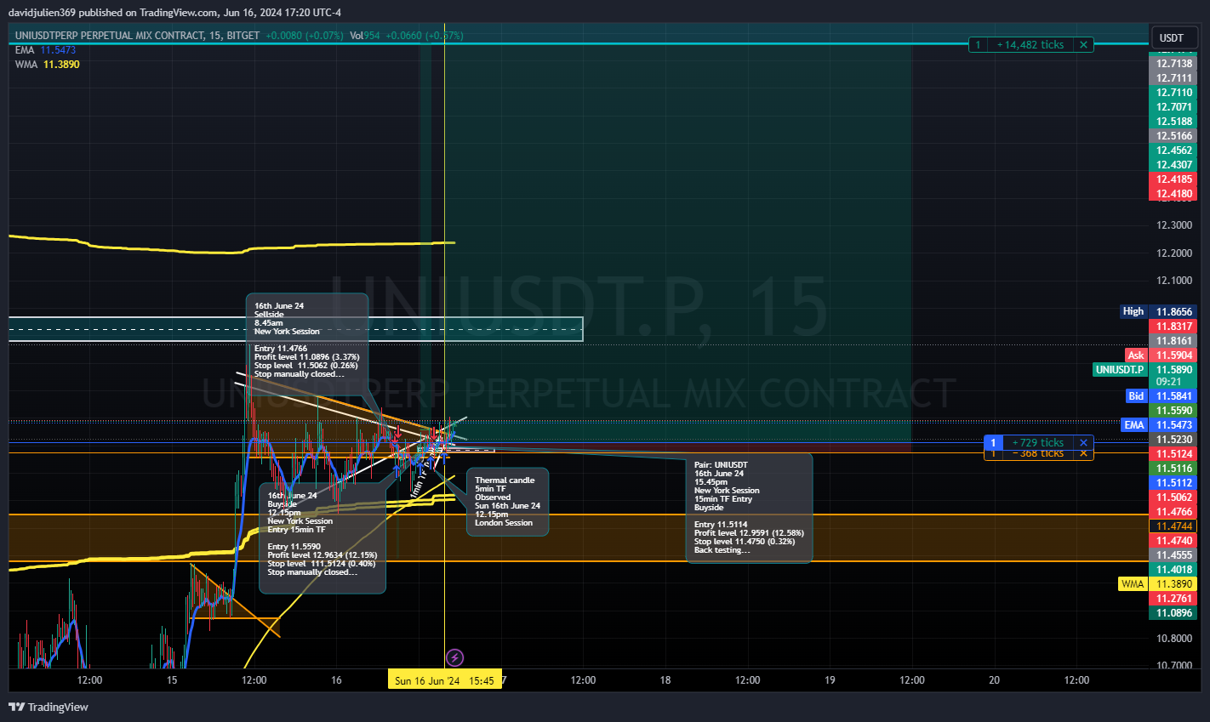
Task: Click the 11.5112 blue price label
Action: pos(1174,482)
